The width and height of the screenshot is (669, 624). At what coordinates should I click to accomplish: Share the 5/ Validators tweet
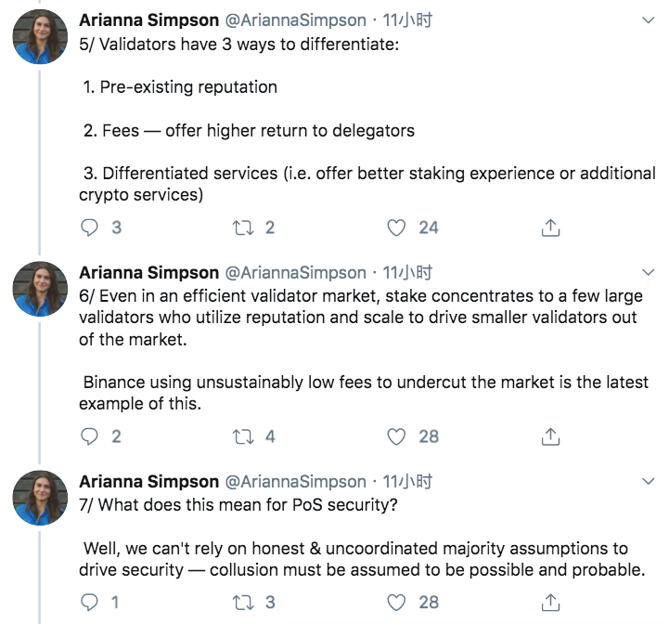(550, 227)
